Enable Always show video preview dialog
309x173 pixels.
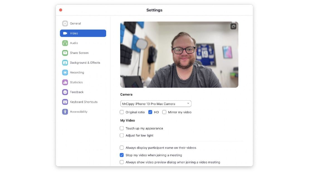[x=122, y=162]
